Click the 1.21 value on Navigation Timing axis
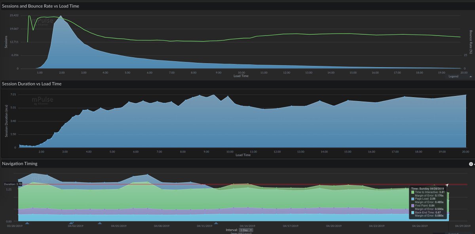475x234 pixels. click(9, 190)
